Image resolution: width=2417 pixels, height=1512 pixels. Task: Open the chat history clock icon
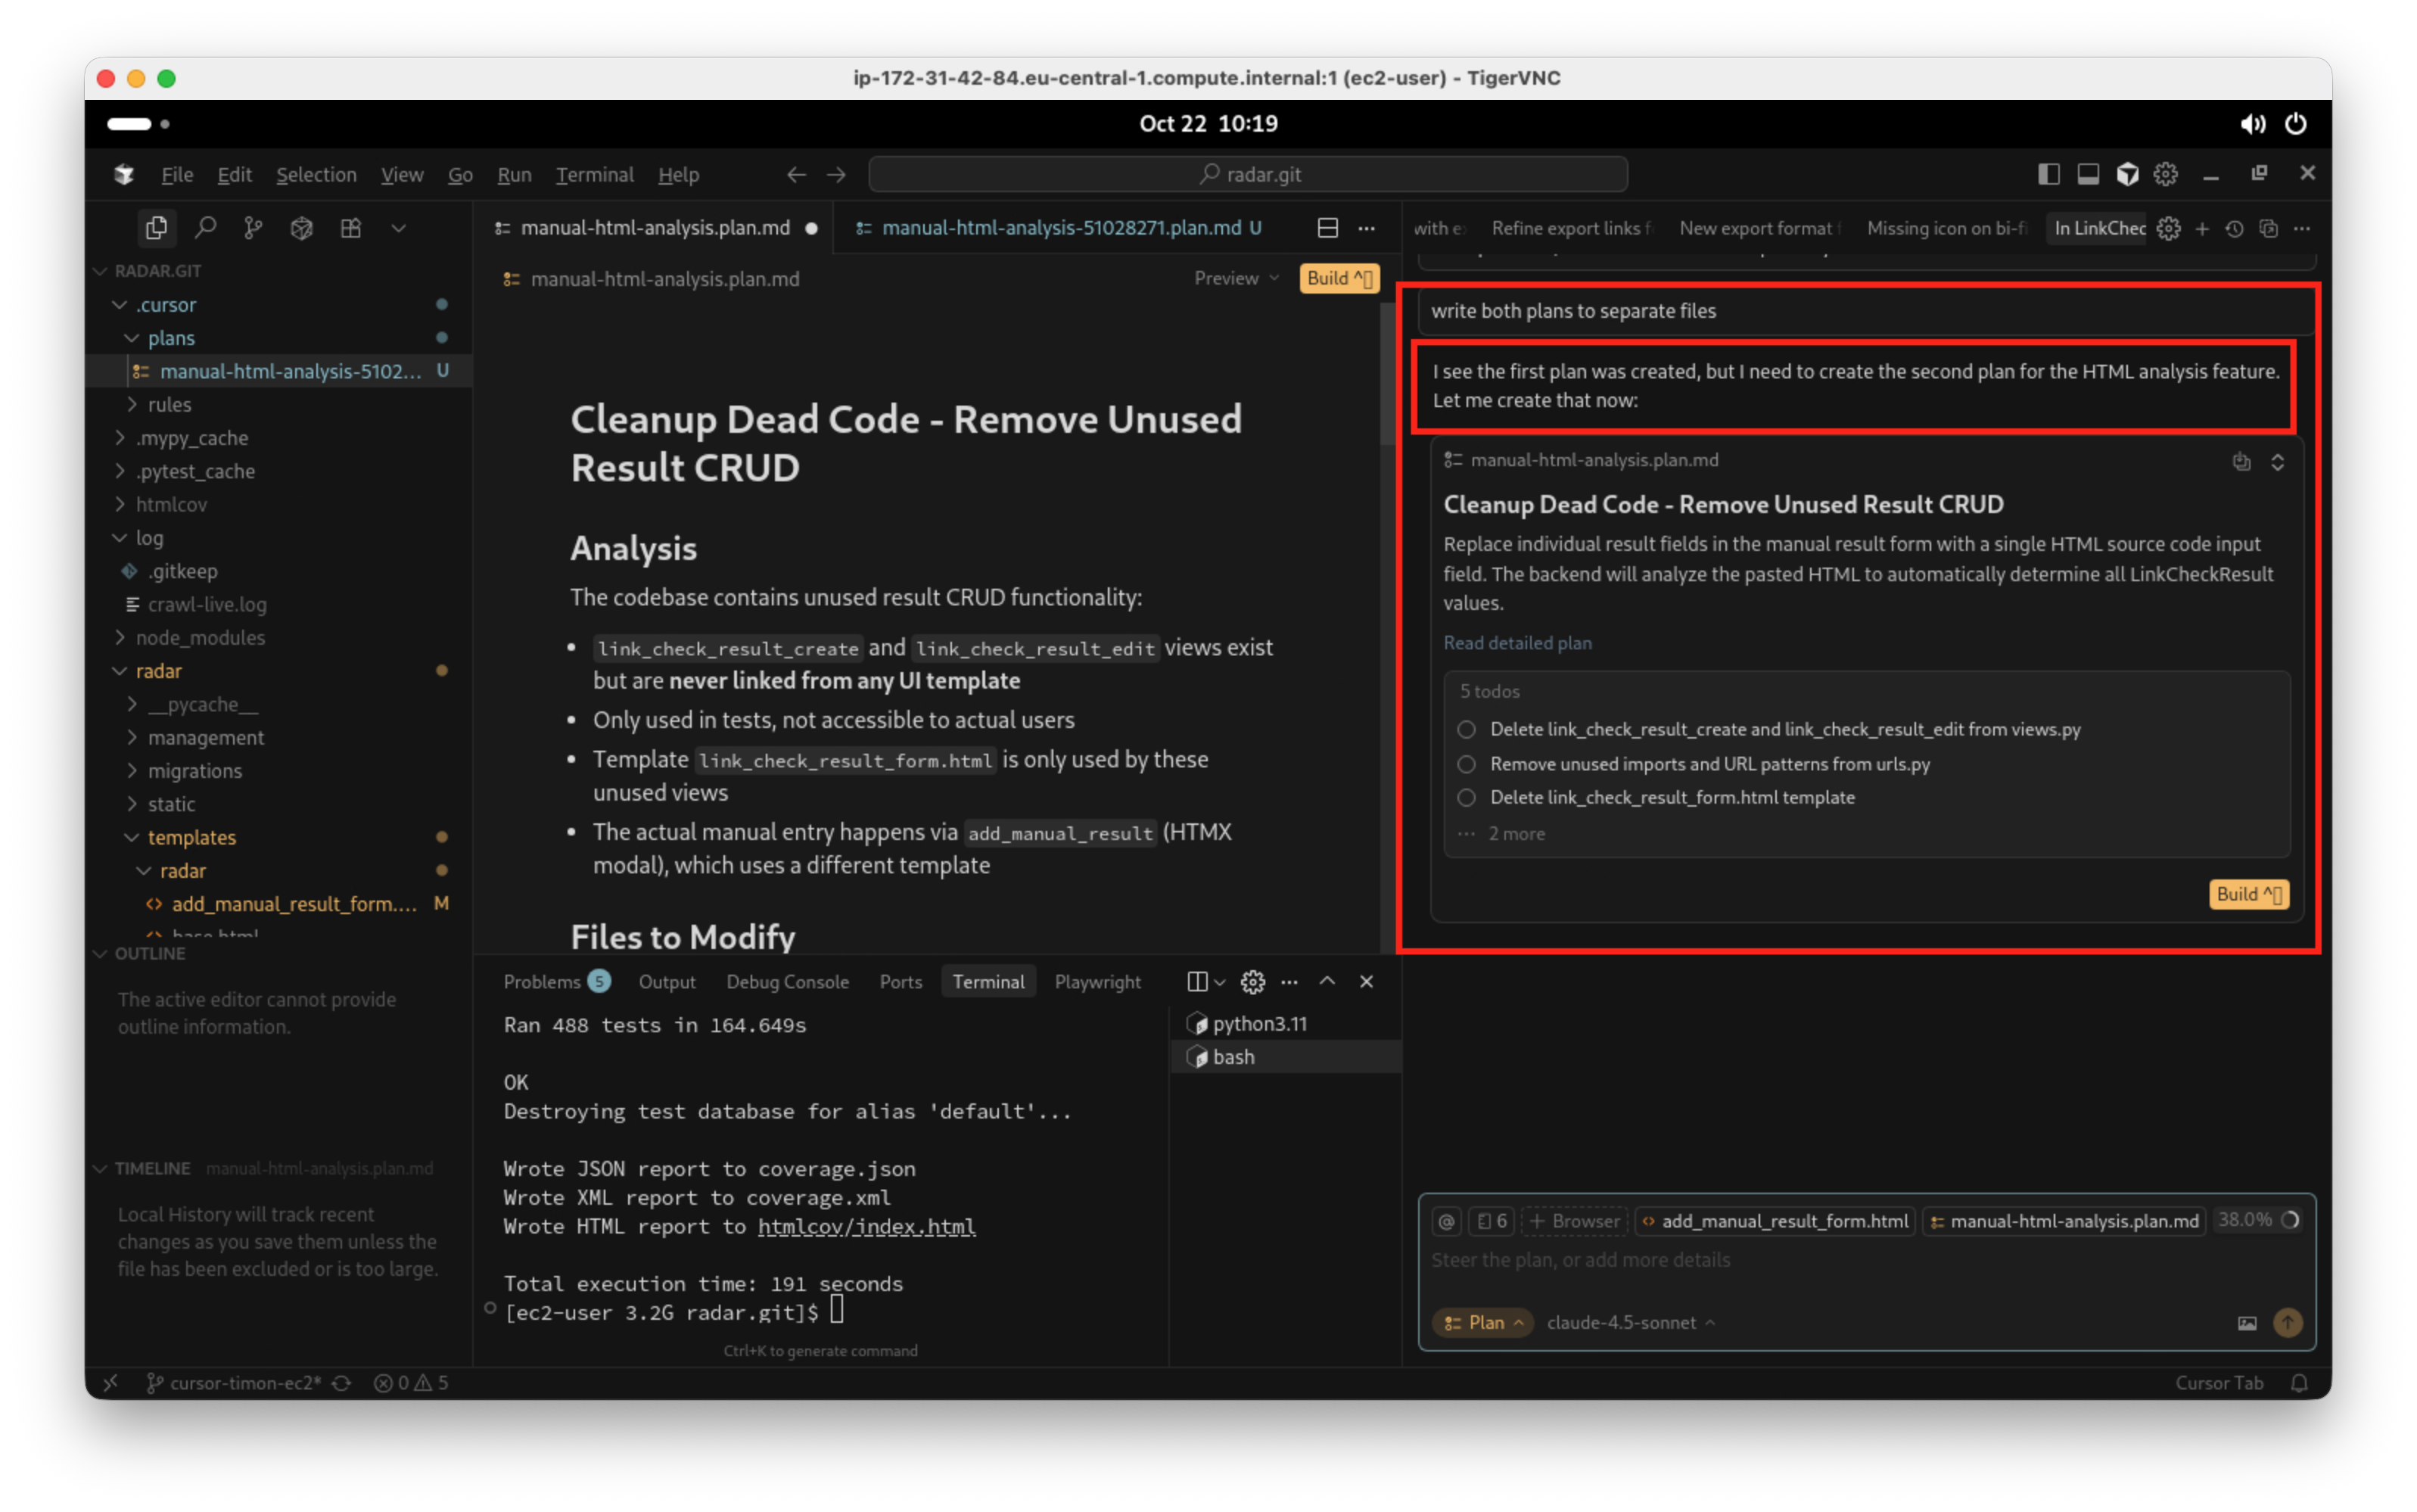2235,229
